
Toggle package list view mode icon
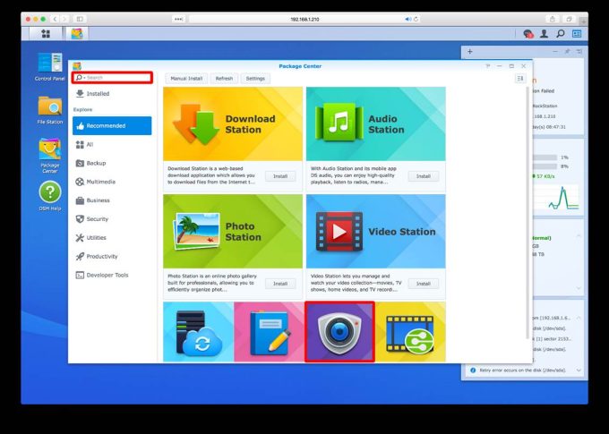[520, 79]
